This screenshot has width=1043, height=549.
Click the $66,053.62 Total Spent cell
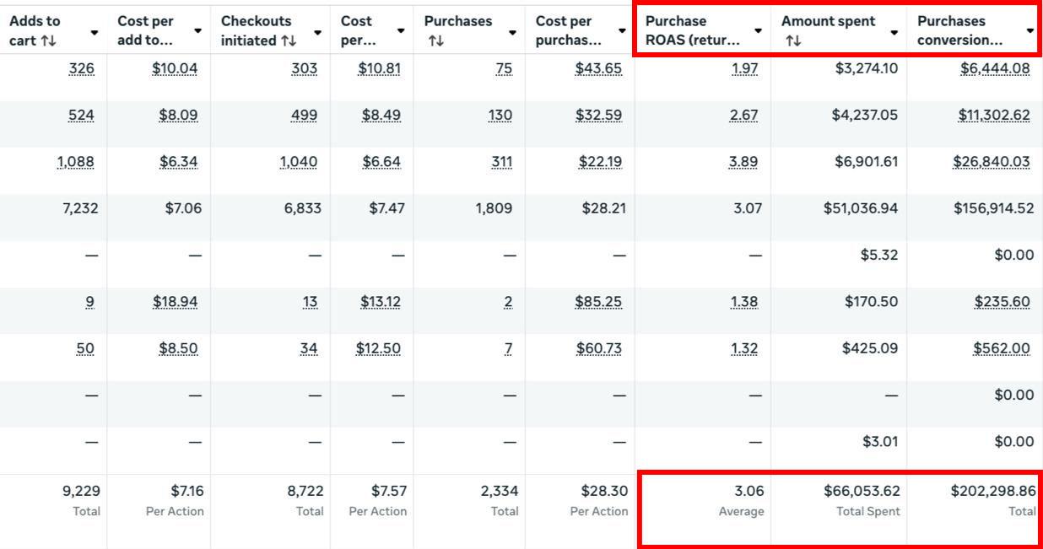[862, 491]
